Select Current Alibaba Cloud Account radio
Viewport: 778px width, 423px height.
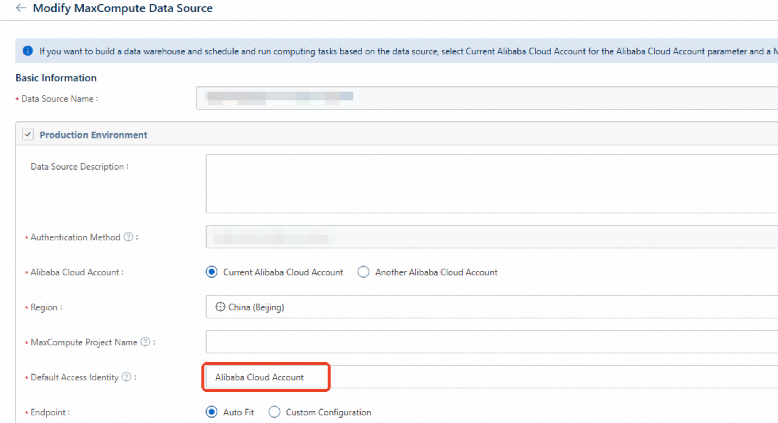tap(212, 272)
